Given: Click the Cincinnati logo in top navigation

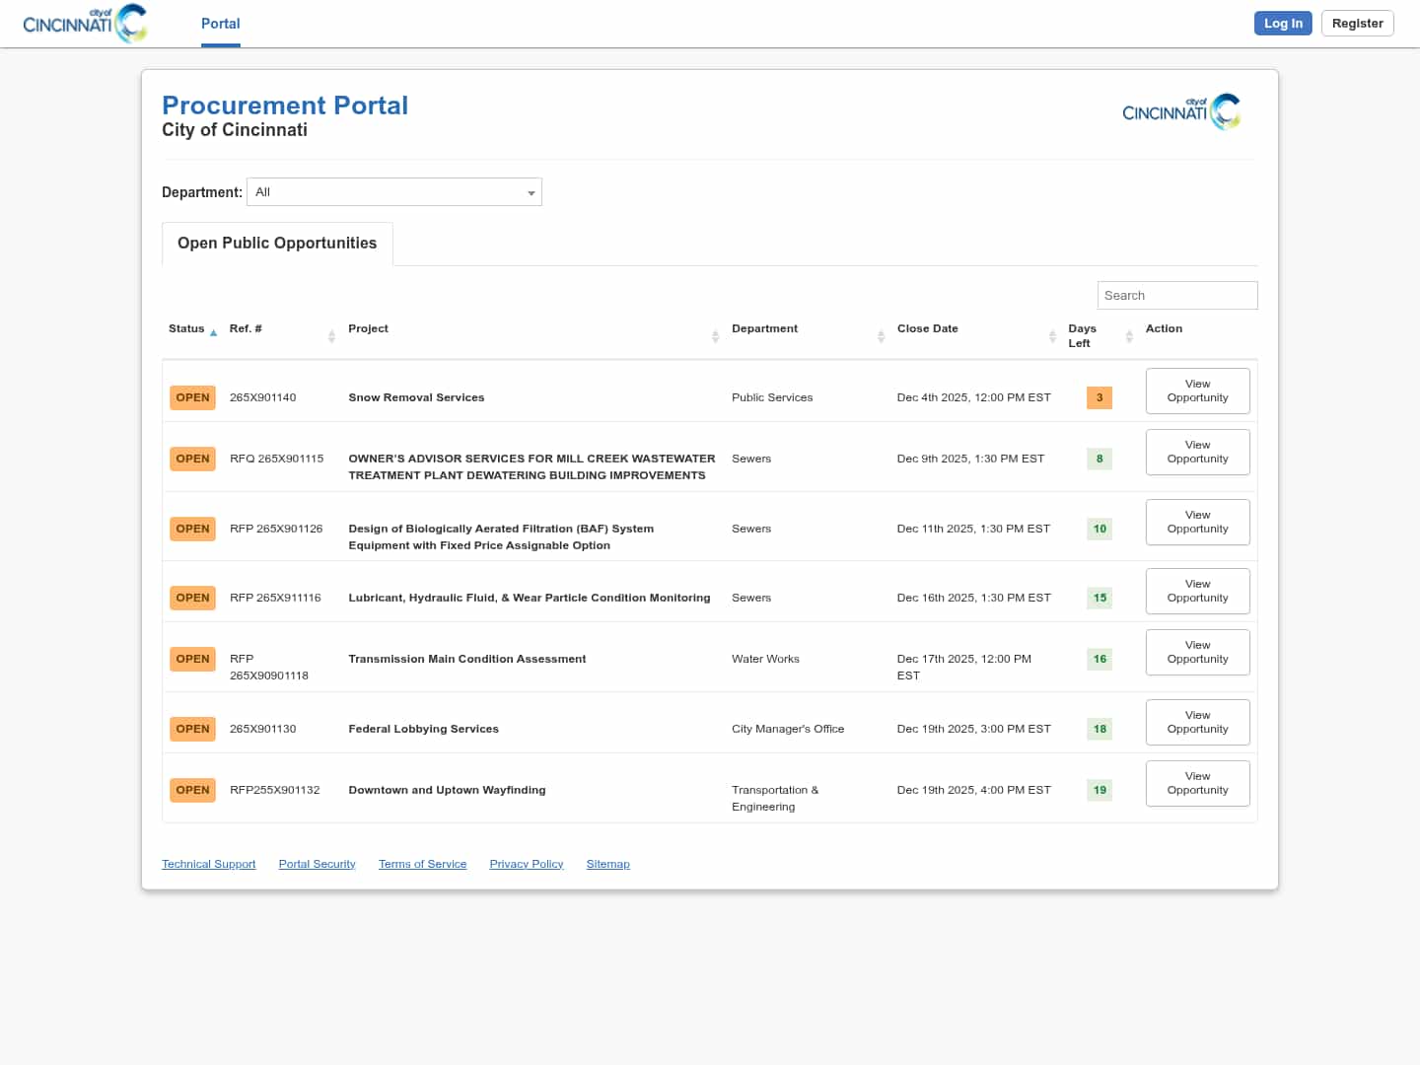Looking at the screenshot, I should pos(85,24).
